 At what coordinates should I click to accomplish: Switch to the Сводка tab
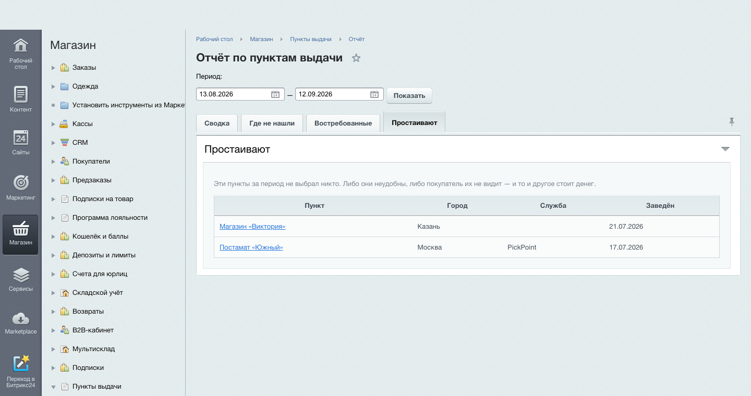point(217,123)
